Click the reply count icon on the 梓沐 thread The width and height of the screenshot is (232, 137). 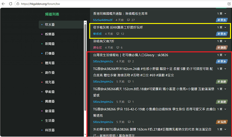click(129, 81)
